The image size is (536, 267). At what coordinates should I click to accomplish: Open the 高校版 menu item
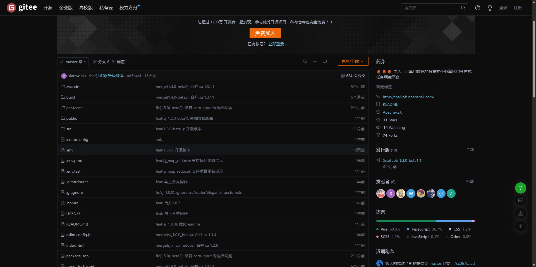click(86, 8)
